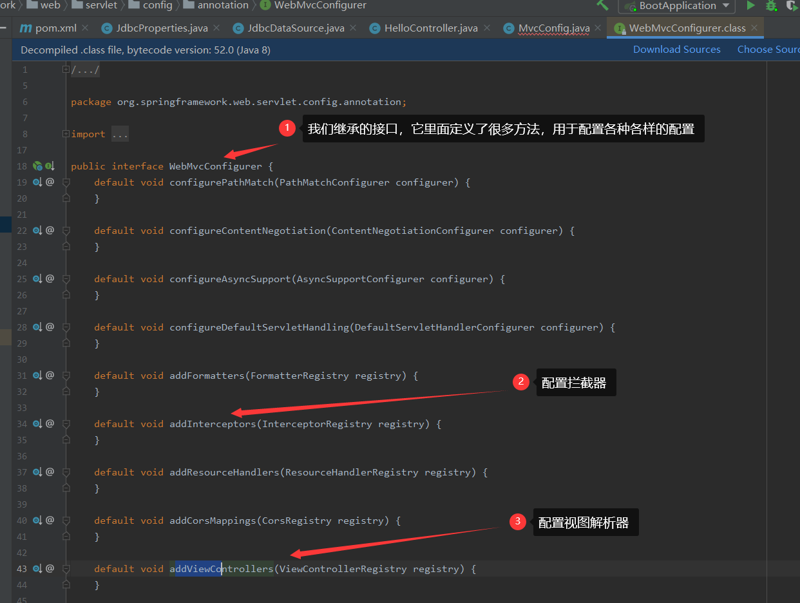Collapse the configureAsyncSupport method fold on line 25

pos(66,280)
